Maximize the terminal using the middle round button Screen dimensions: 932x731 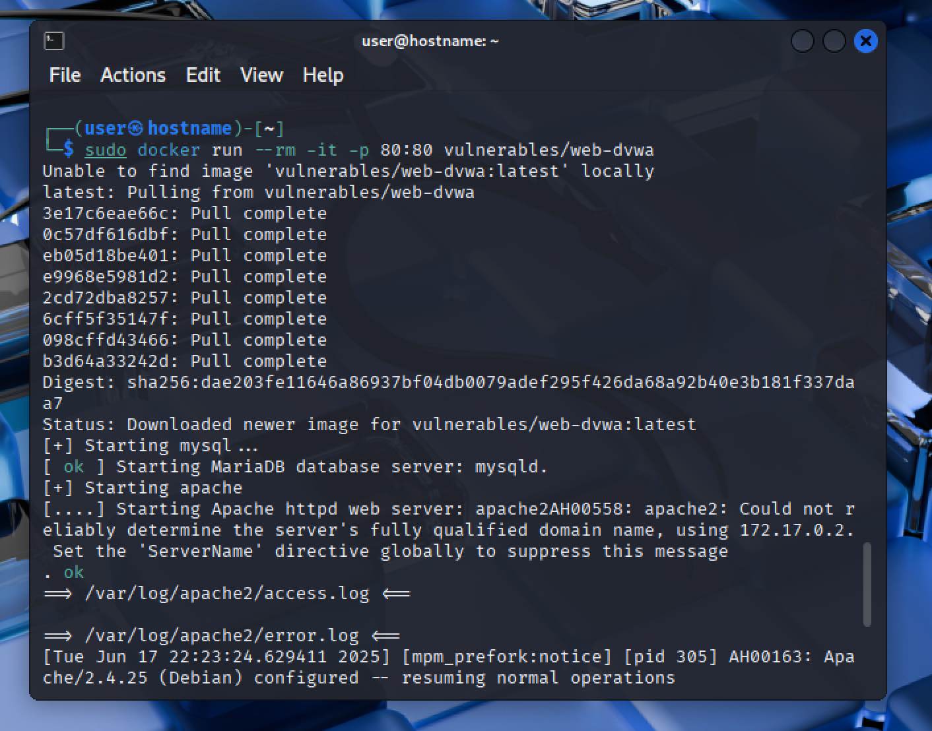[x=834, y=41]
